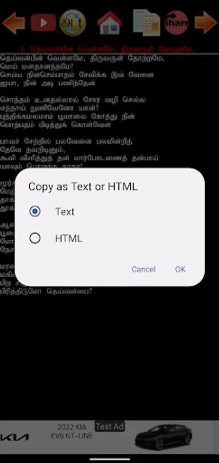Open the Kia EV6 GT-Line ad
Screen dimensions: 219x463
point(110,437)
